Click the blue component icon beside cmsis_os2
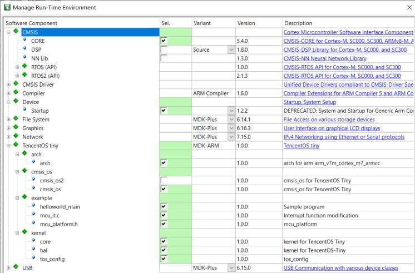 [33, 180]
